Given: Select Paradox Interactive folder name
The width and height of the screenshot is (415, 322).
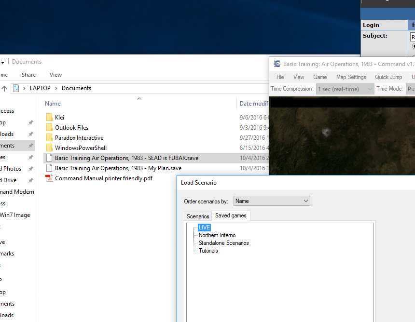Looking at the screenshot, I should 79,137.
